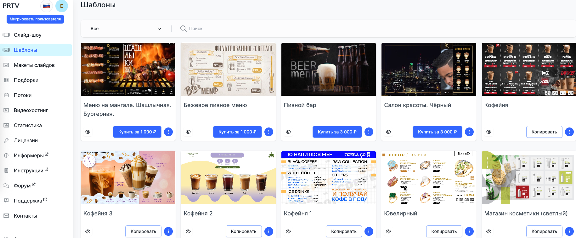Open more options for Кофейня 2 template
This screenshot has height=238, width=576.
pyautogui.click(x=268, y=231)
